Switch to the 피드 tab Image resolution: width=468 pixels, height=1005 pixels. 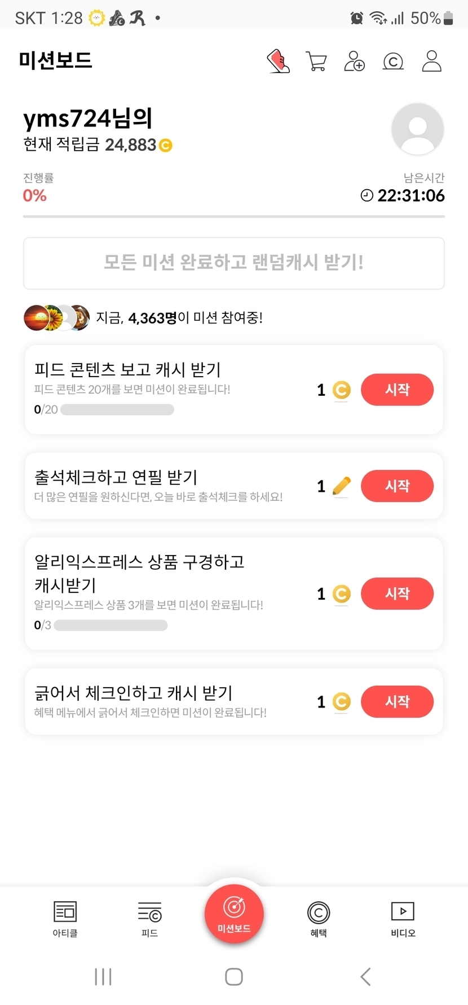click(149, 919)
